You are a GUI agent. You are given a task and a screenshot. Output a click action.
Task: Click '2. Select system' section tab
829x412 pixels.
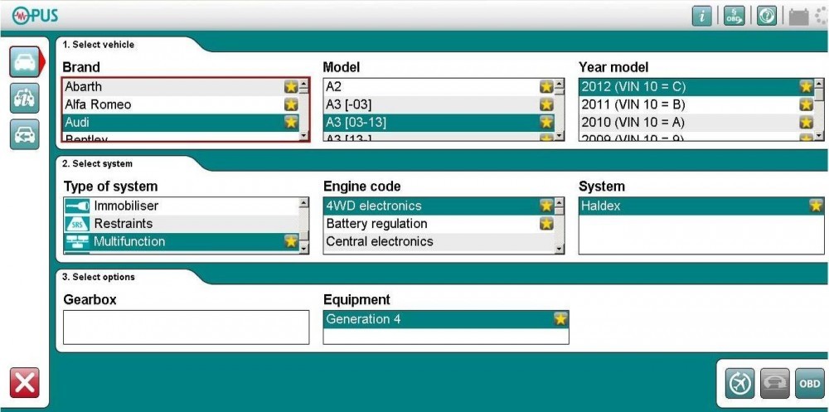coord(97,164)
